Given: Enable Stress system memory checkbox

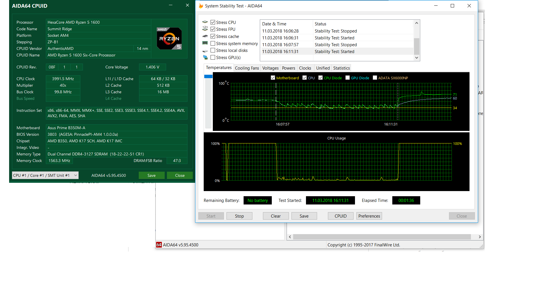Looking at the screenshot, I should click(x=213, y=43).
